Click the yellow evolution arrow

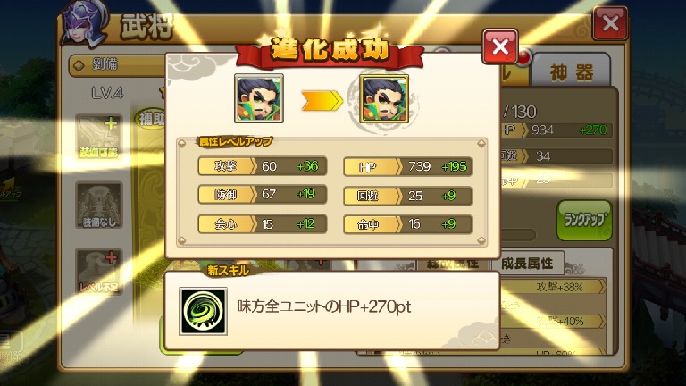point(322,101)
